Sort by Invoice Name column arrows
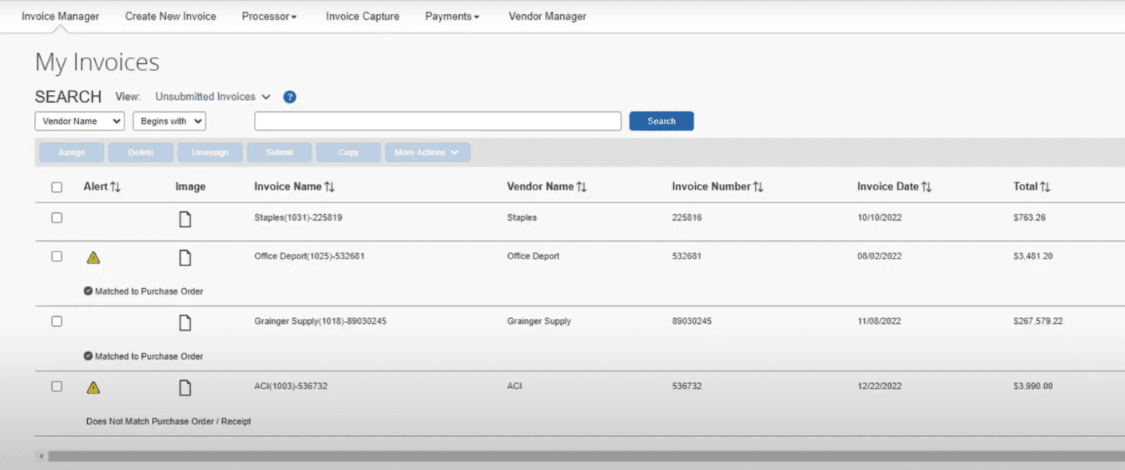The image size is (1125, 470). (330, 187)
